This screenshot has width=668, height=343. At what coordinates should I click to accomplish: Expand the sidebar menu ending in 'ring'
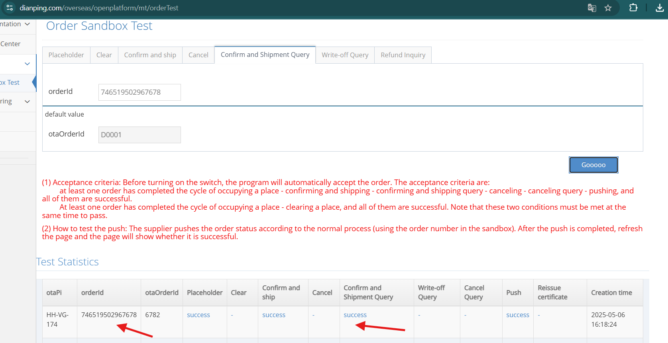pyautogui.click(x=27, y=101)
